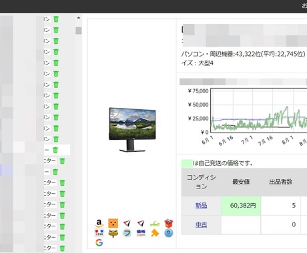Click the green handwritten logo icon
Image resolution: width=307 pixels, height=253 pixels.
click(155, 224)
